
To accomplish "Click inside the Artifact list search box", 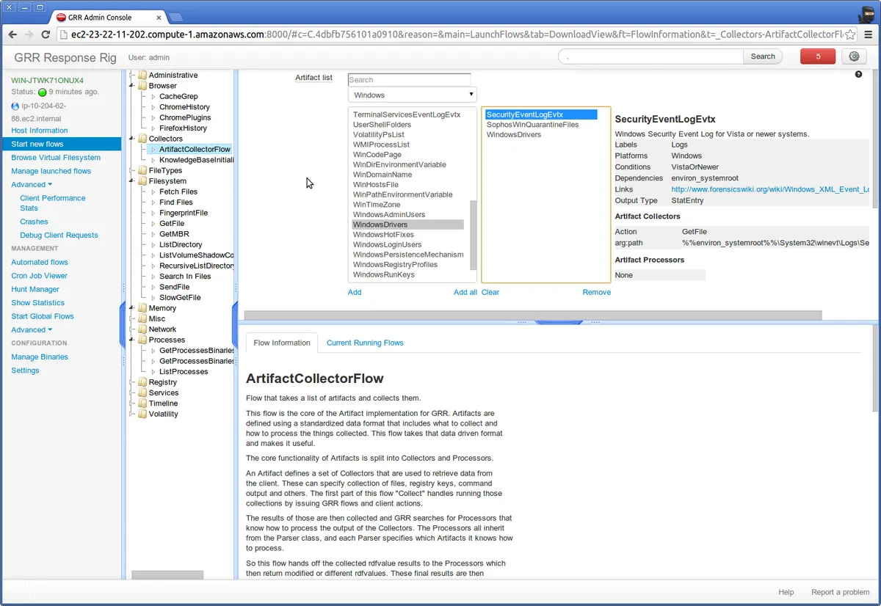I will click(409, 79).
